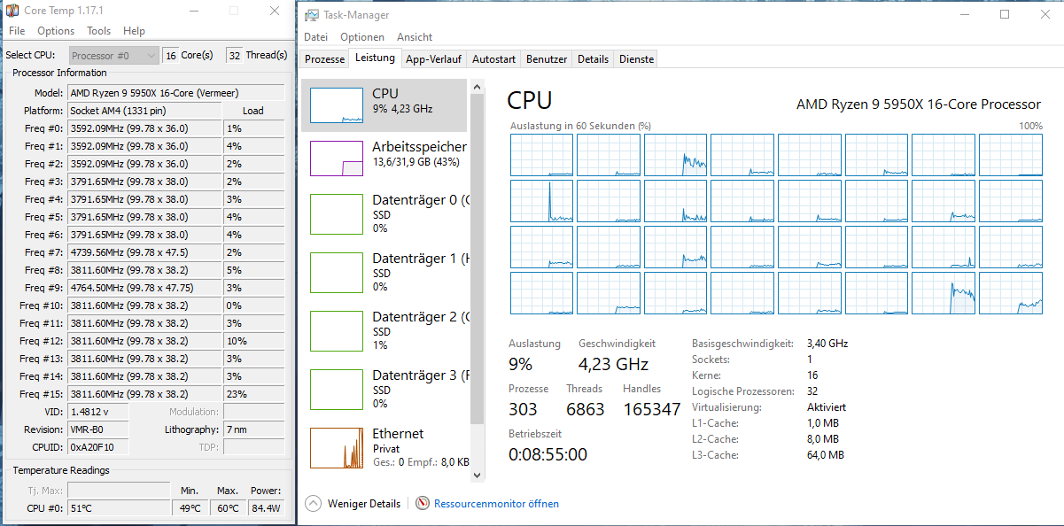
Task: Select Datenträger 2 in sidebar
Action: coord(386,331)
